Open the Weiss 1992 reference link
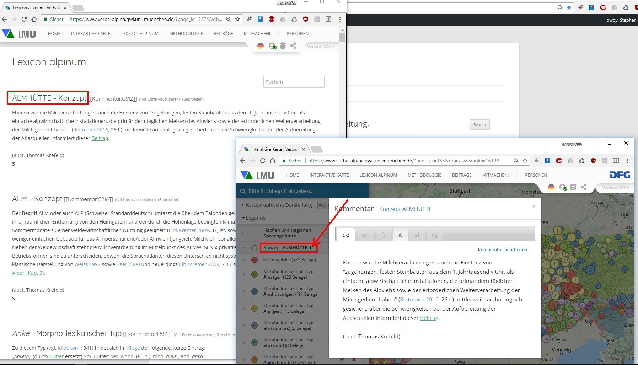 click(87, 264)
